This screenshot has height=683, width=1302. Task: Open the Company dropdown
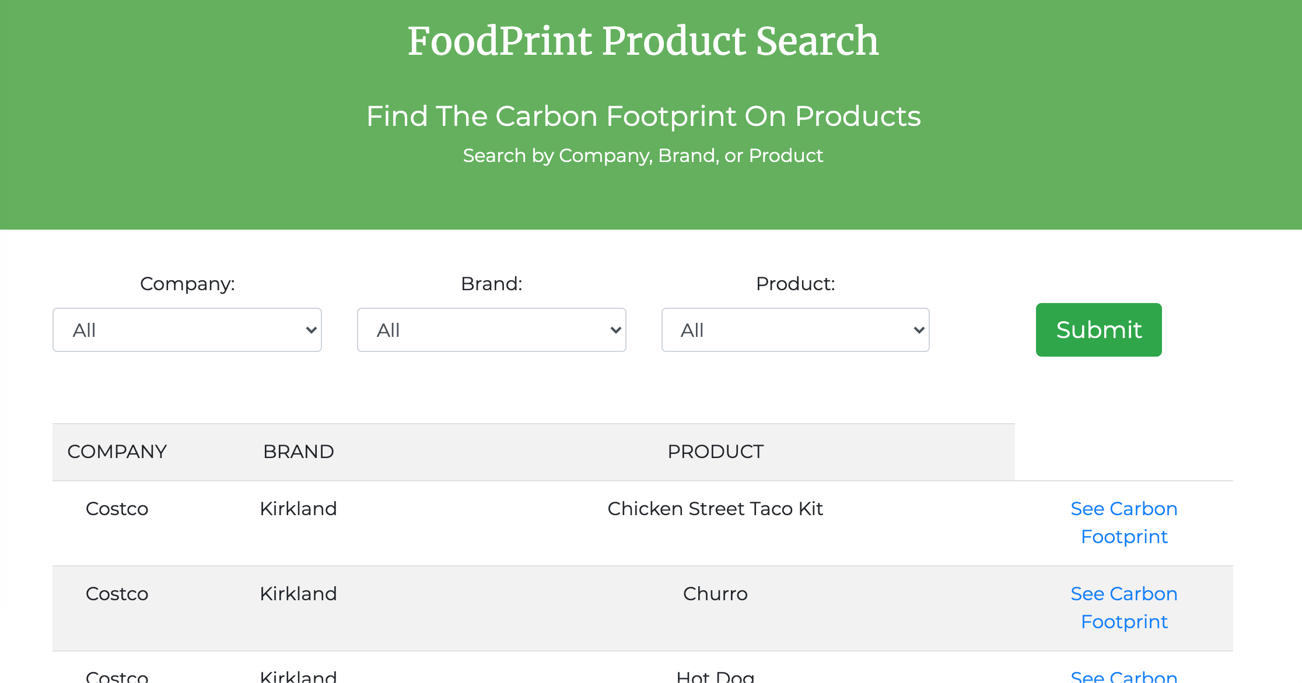click(x=187, y=330)
